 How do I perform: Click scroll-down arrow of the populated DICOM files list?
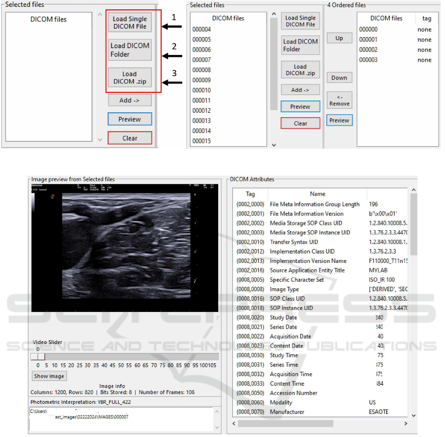(274, 145)
